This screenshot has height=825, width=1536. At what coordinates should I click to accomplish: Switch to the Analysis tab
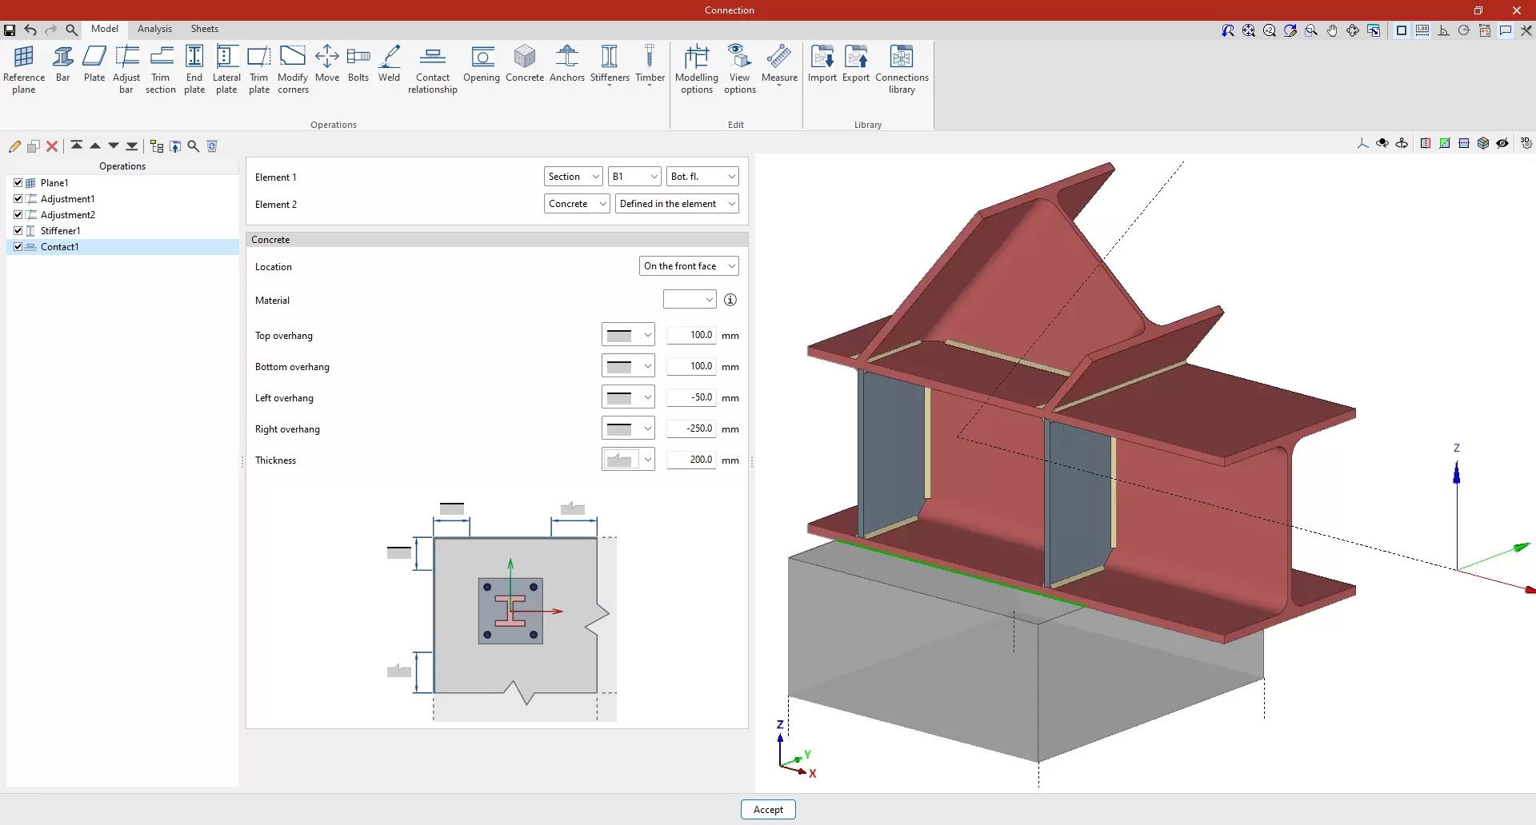point(154,29)
